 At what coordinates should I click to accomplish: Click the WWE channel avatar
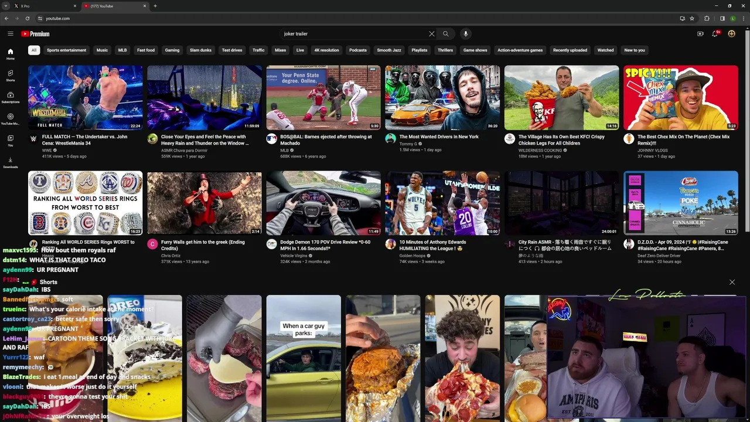tap(33, 139)
